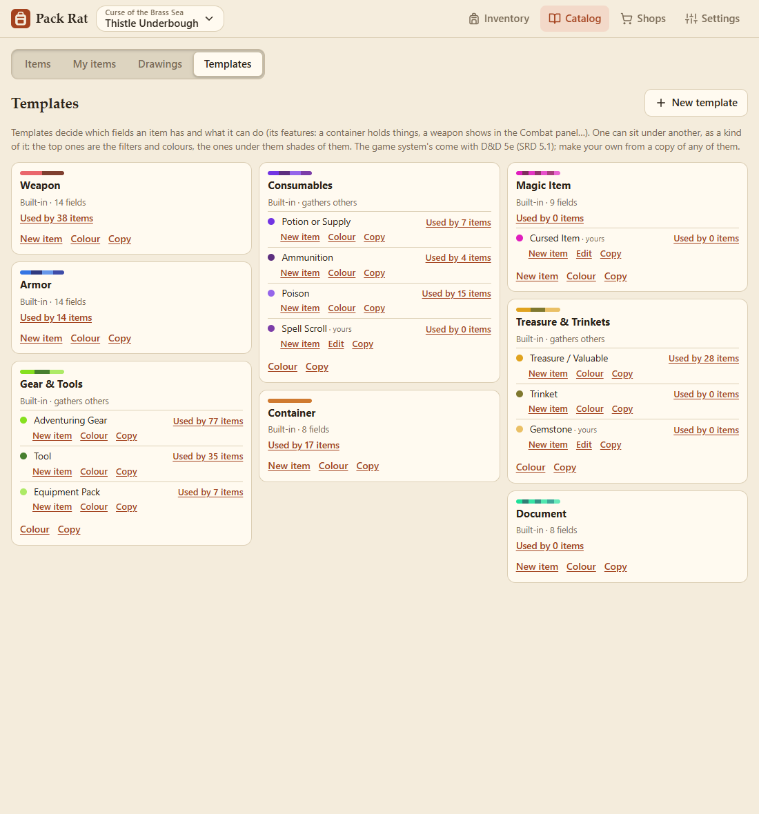Edit the Spell Scroll template
Viewport: 759px width, 814px height.
336,344
